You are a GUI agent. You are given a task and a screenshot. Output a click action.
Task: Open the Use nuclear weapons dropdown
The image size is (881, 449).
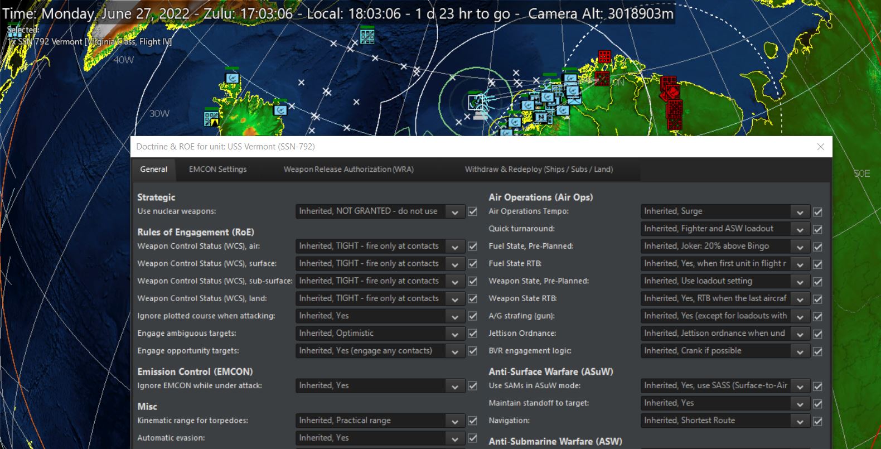(x=380, y=211)
